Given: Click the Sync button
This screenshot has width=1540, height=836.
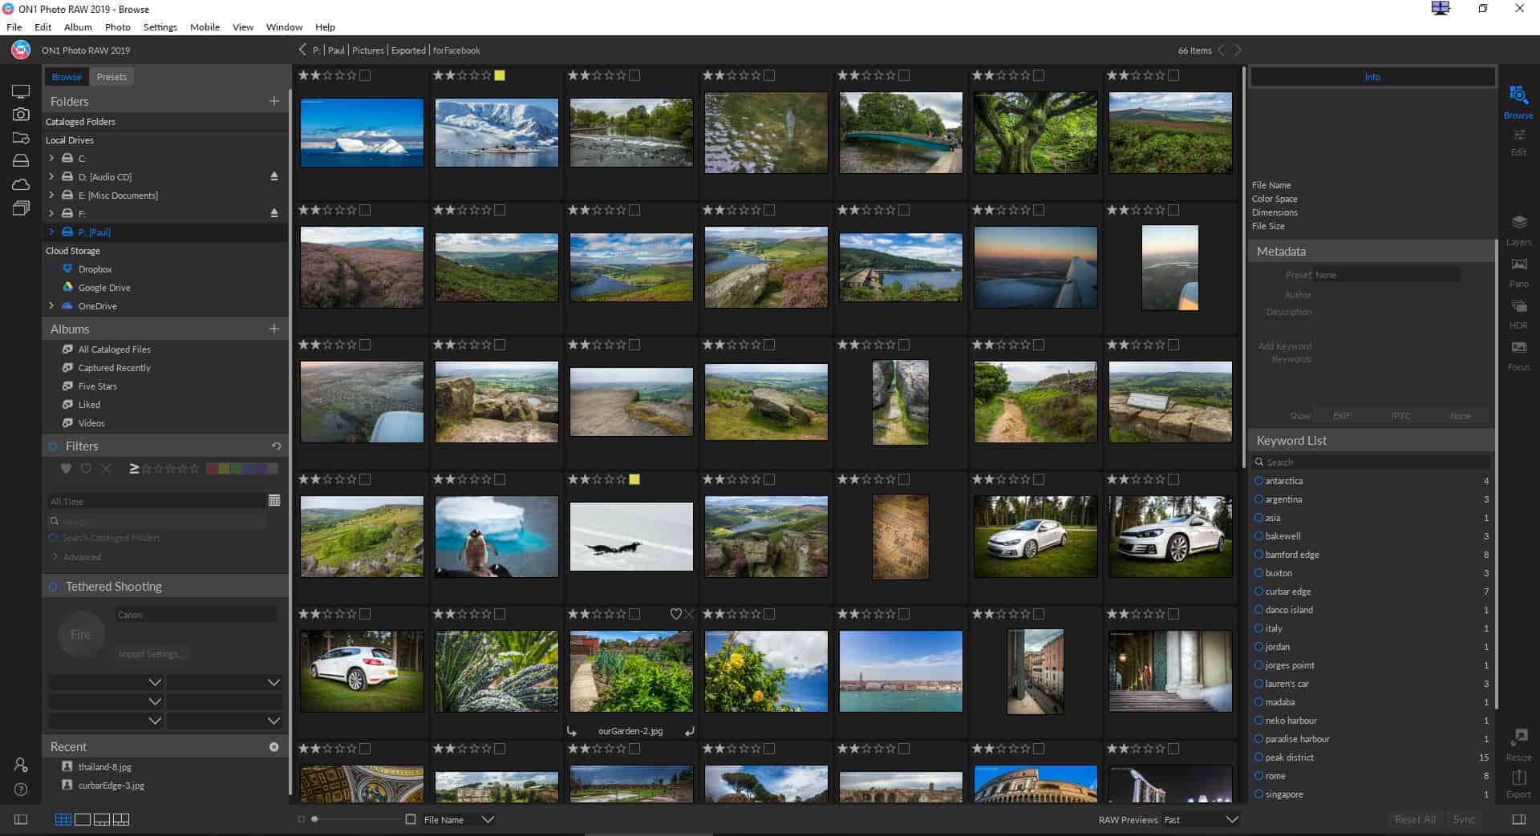Looking at the screenshot, I should (1464, 819).
